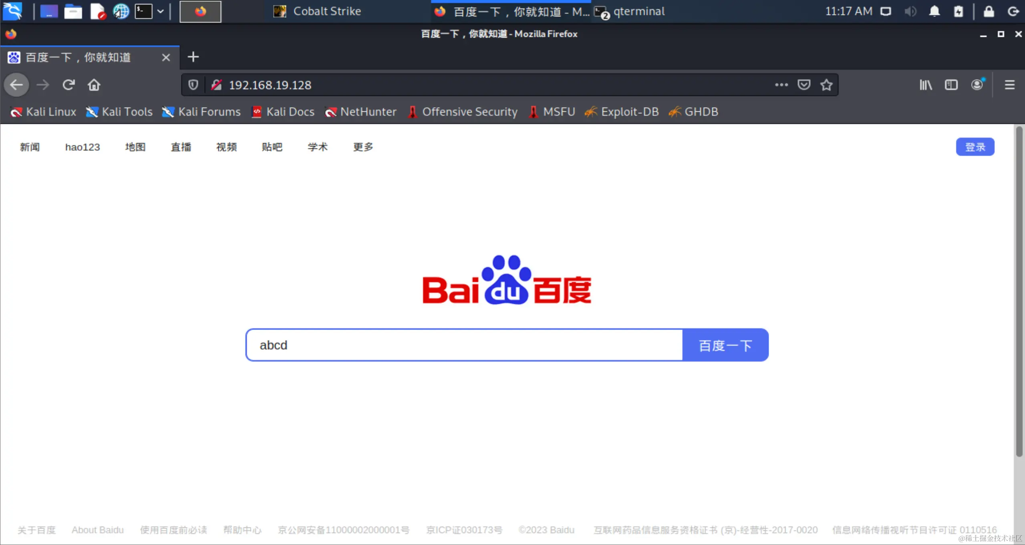Click the Firefox home icon
Viewport: 1025px width, 545px height.
pos(94,85)
